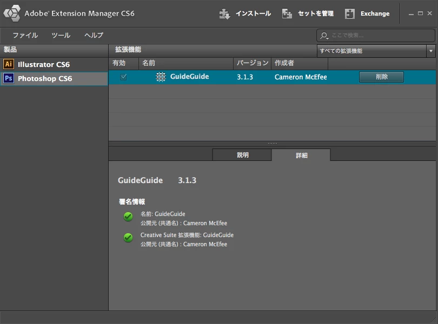Click the Photoshop CS6 Ps icon
The width and height of the screenshot is (438, 324).
[9, 78]
